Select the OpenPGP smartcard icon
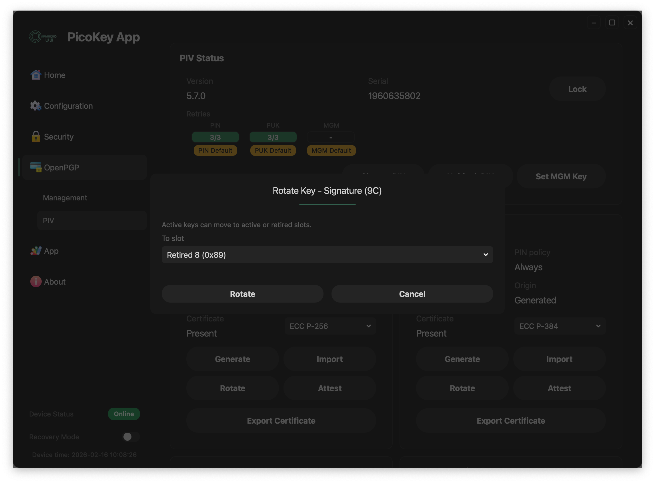Image resolution: width=655 pixels, height=483 pixels. [35, 167]
